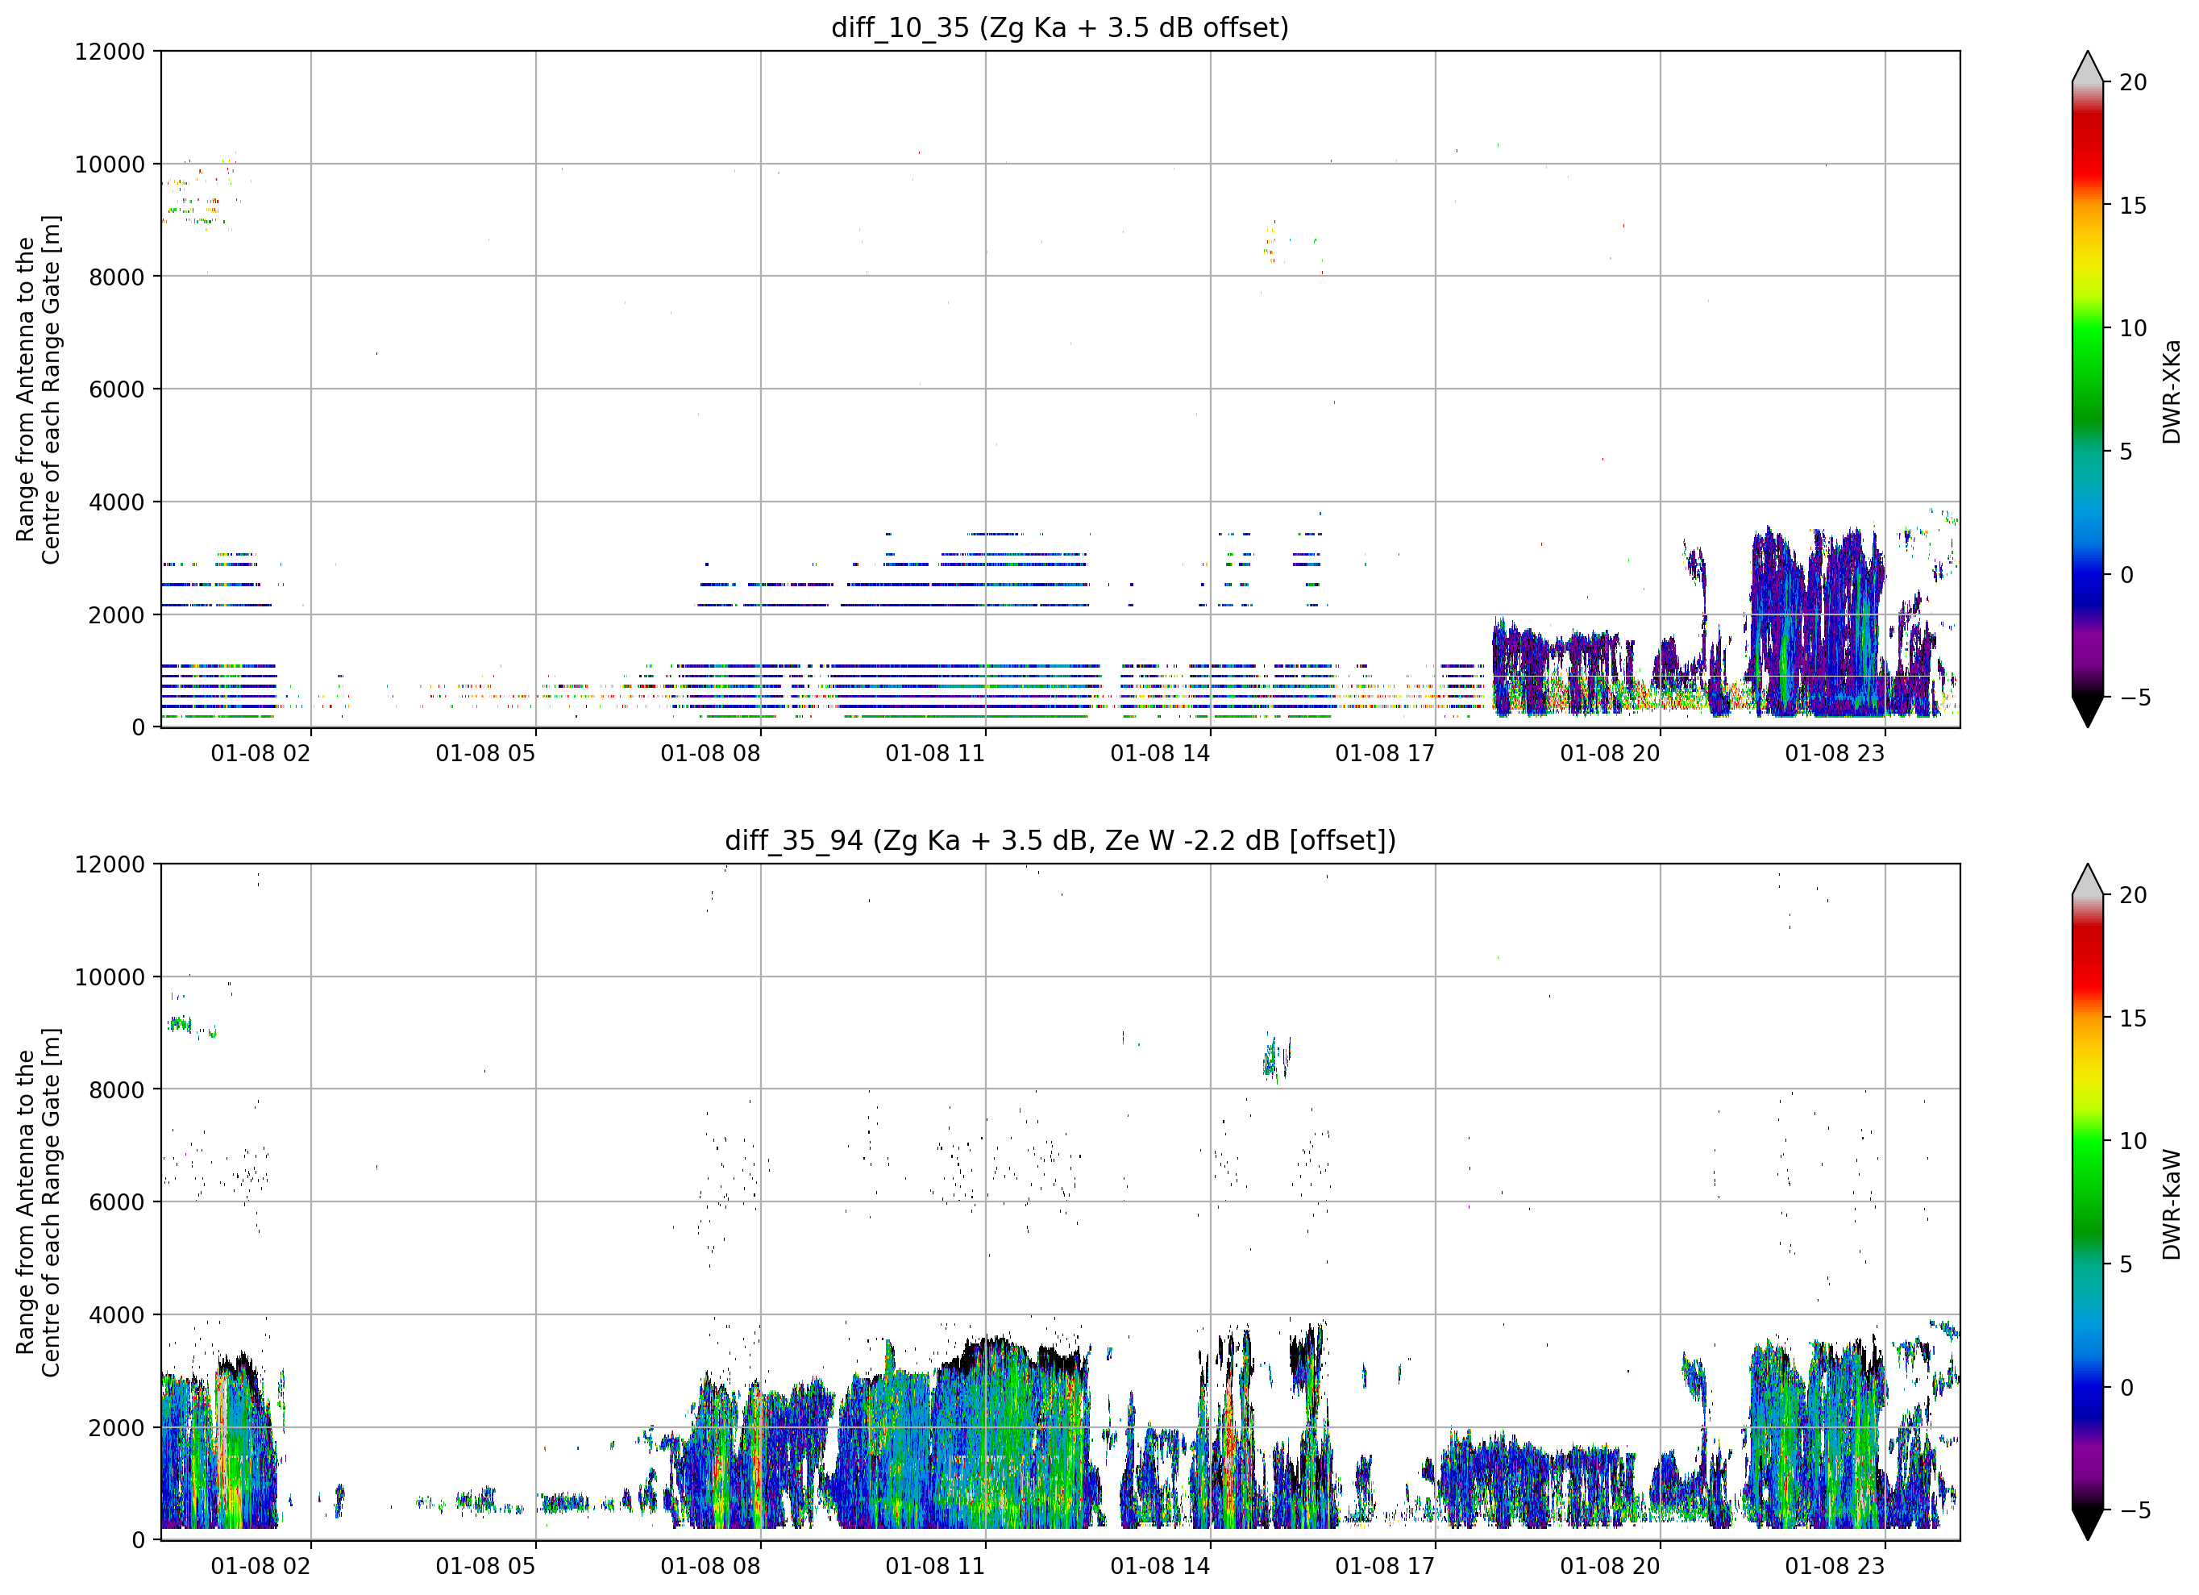Click the '5' tick on the DWR-KaW colorbar
Viewport: 2199px width, 1595px height.
(x=2126, y=1265)
